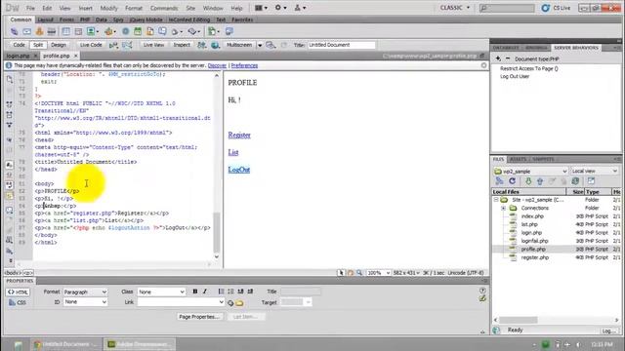Click the Server-Side Include icon
This screenshot has width=625, height=351.
149,31
